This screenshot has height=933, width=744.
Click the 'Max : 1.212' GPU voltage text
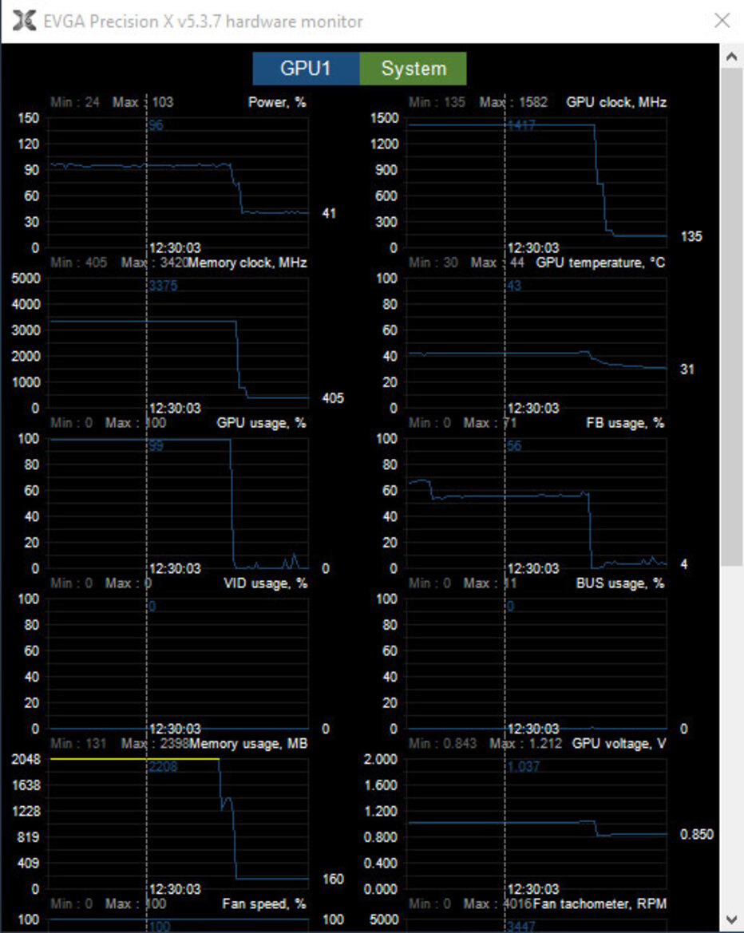click(525, 744)
